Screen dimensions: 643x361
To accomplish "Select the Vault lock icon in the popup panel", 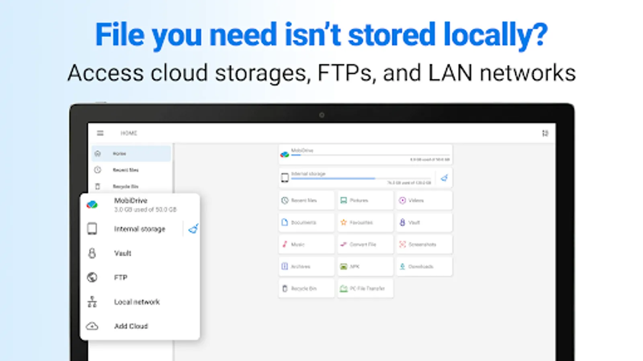I will (x=92, y=253).
